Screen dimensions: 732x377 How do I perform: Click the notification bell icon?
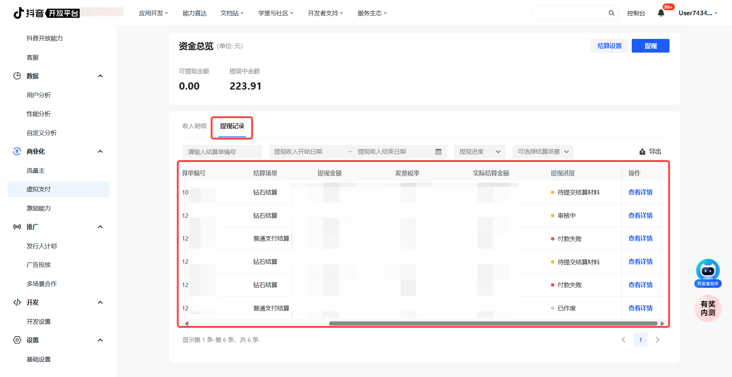click(661, 13)
